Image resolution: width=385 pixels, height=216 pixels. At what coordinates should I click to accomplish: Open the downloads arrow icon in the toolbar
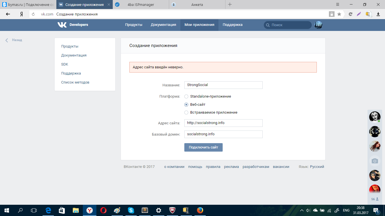click(378, 14)
